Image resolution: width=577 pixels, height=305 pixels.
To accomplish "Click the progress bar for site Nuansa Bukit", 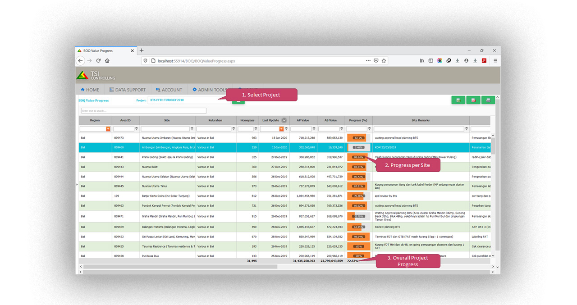I will pos(357,166).
